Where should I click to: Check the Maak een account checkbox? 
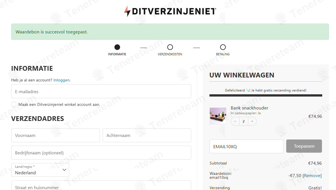[14, 104]
